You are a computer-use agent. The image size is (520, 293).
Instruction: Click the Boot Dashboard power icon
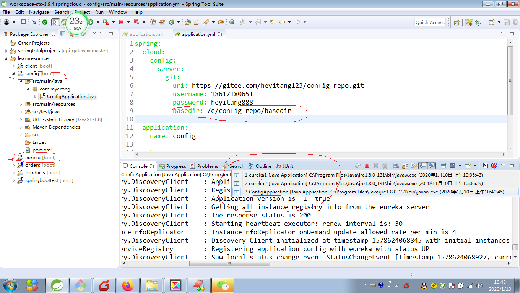[45, 22]
